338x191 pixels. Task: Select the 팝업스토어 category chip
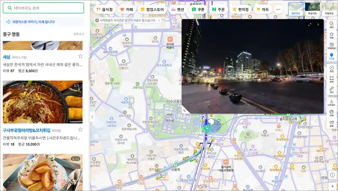[x=152, y=10]
